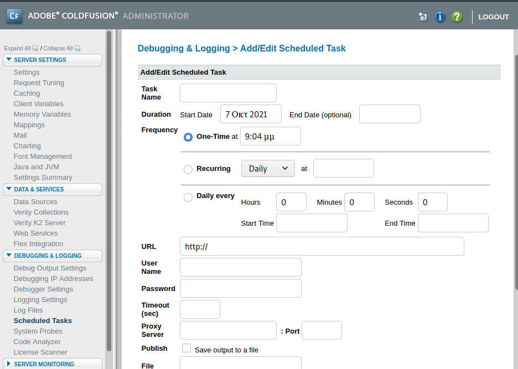Open Memory Variables page
Screen dimensions: 518x369
point(42,115)
